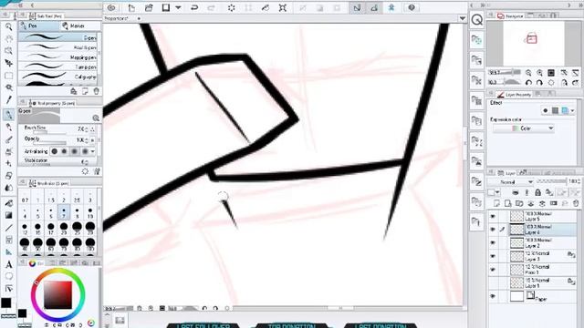
Task: Toggle visibility of Layer 5
Action: (x=493, y=216)
